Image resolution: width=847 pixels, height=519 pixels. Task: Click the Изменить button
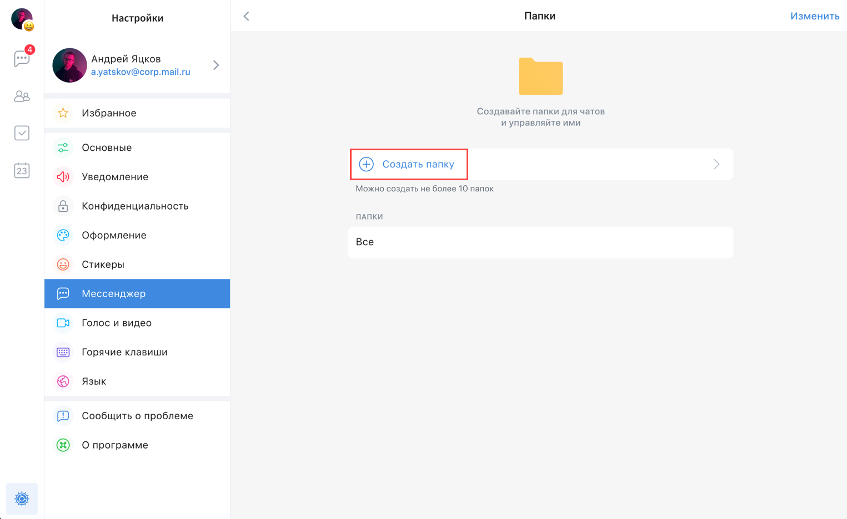pos(814,16)
